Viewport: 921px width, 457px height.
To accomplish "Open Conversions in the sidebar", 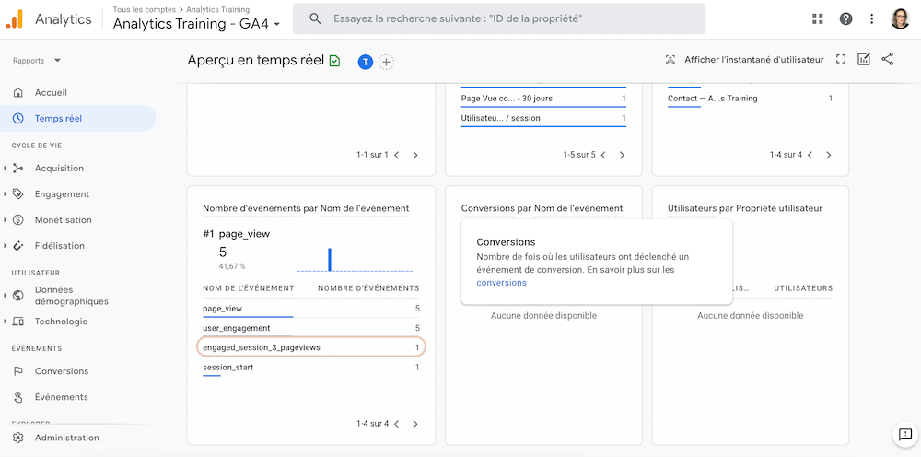I will (61, 371).
